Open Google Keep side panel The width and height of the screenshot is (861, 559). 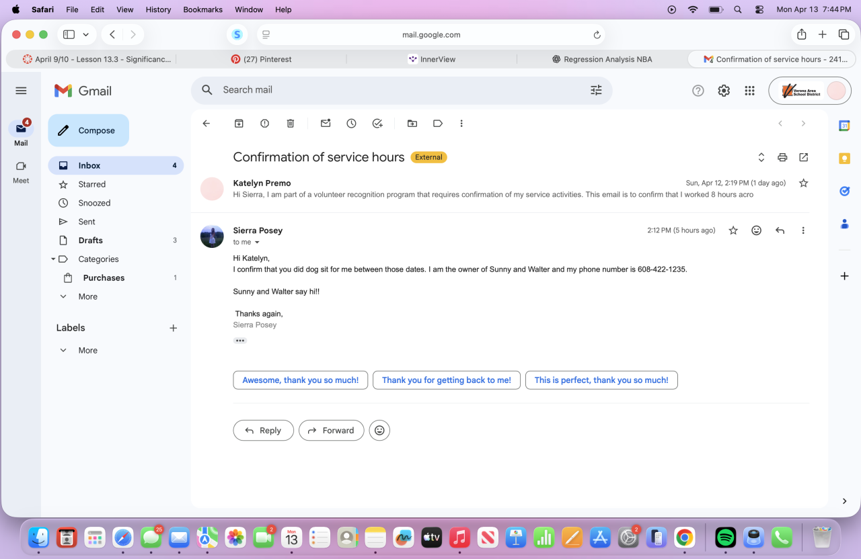coord(844,159)
